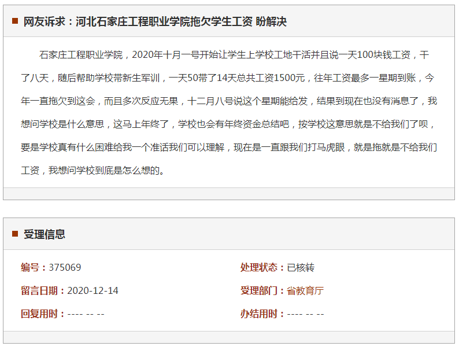The image size is (459, 350).
Task: Click the '办结用时：' label
Action: coord(264,314)
